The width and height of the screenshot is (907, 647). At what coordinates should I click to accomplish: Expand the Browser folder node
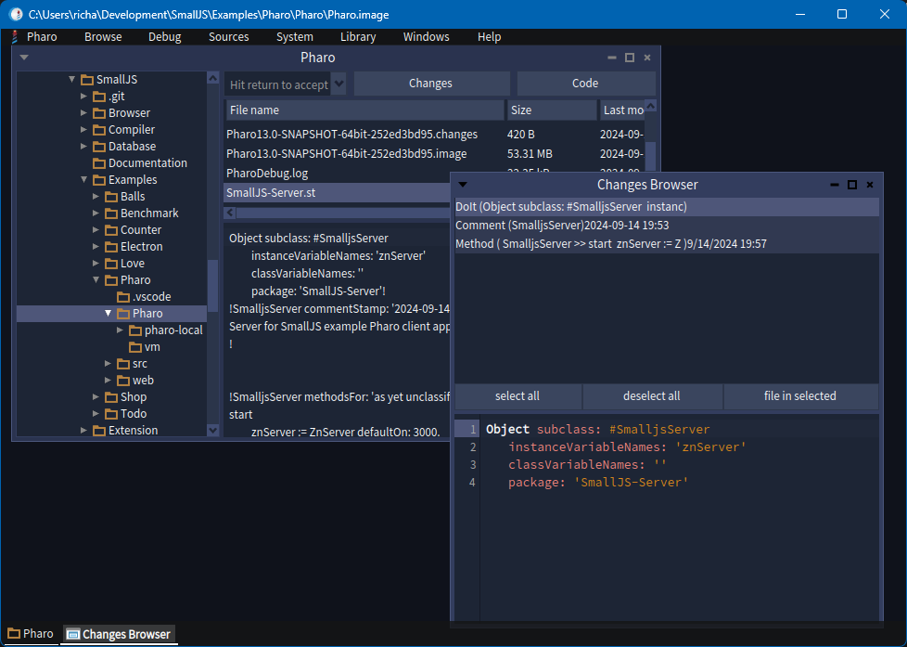point(83,113)
